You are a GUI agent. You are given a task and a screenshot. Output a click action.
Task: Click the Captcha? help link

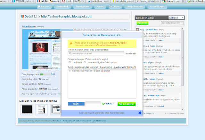(x=109, y=104)
